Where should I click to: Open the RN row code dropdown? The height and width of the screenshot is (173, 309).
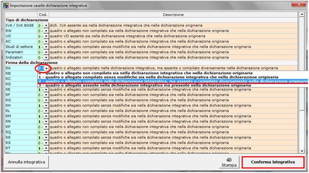click(x=46, y=122)
